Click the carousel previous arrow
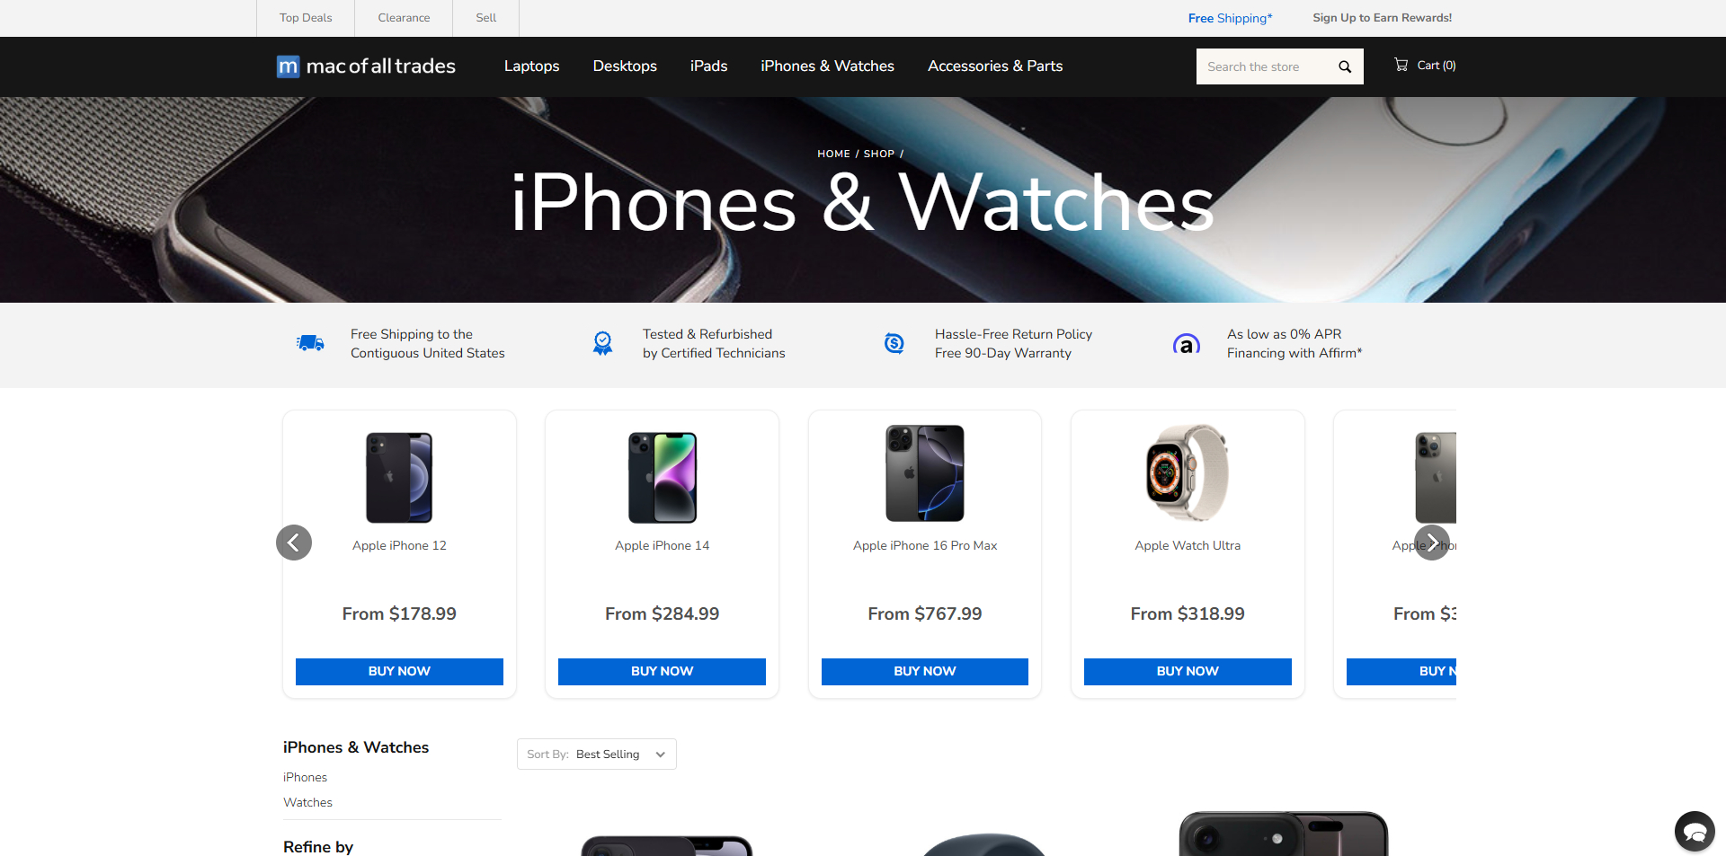The width and height of the screenshot is (1726, 856). click(294, 543)
